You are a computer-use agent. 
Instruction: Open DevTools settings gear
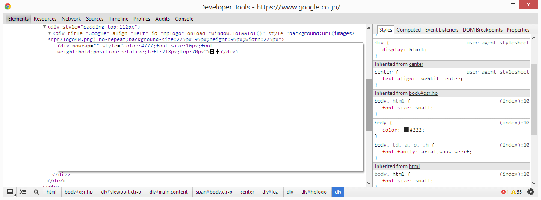[531, 192]
